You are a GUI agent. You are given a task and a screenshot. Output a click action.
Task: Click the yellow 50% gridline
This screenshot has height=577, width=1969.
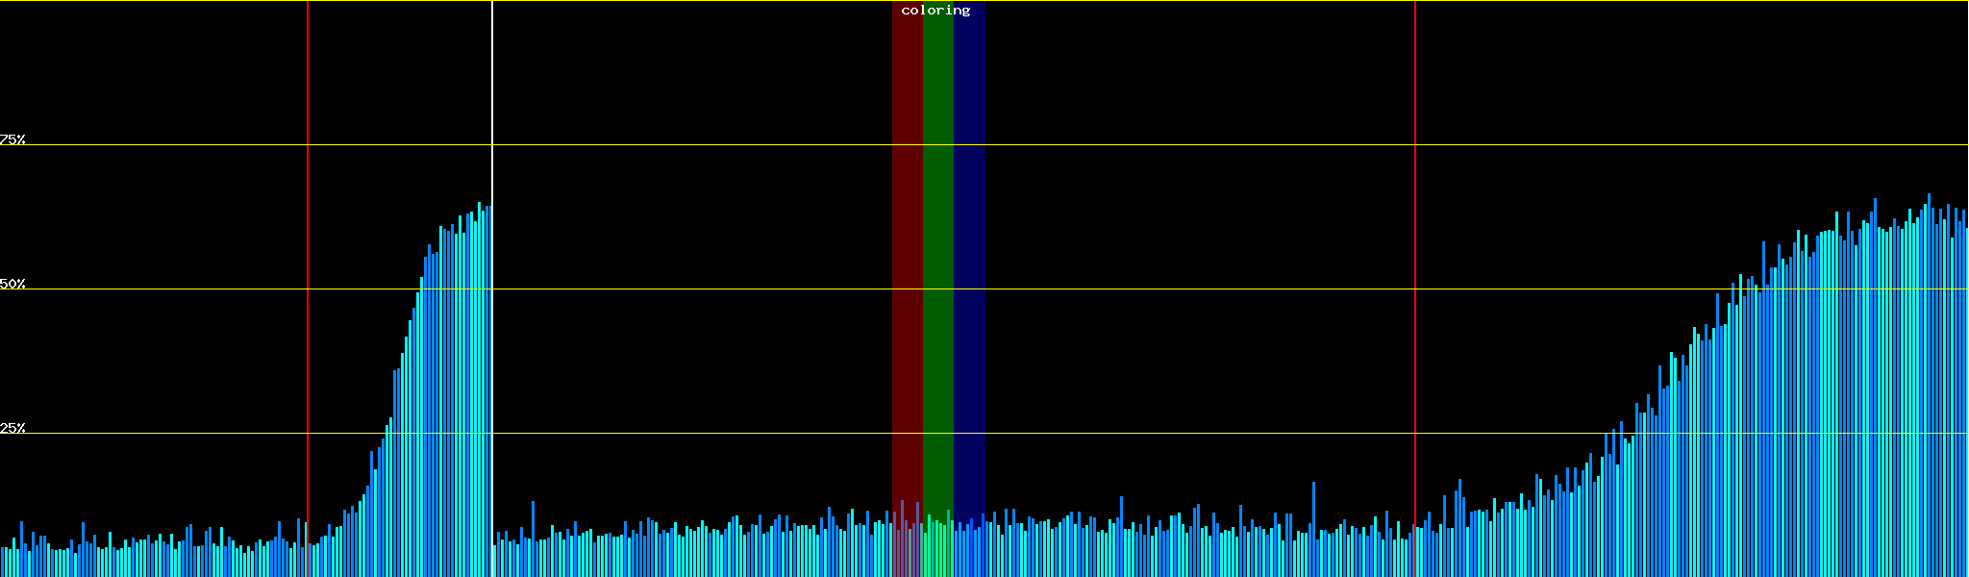673,288
